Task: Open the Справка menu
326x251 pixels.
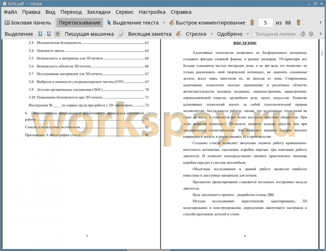Action: [x=181, y=12]
